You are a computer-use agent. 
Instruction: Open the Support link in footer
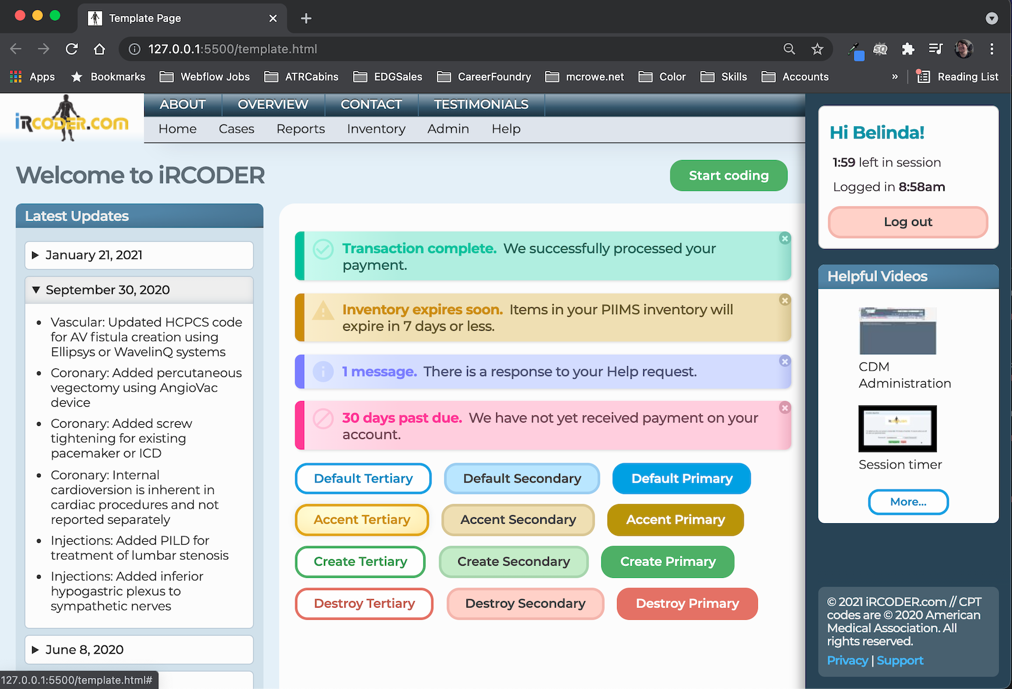tap(900, 660)
